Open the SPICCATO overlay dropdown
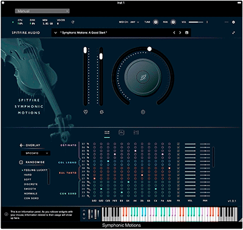 36,153
